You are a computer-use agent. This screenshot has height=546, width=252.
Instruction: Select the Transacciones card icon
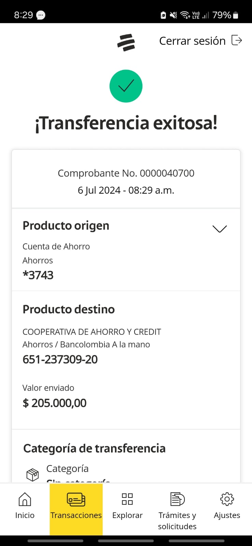point(76,500)
